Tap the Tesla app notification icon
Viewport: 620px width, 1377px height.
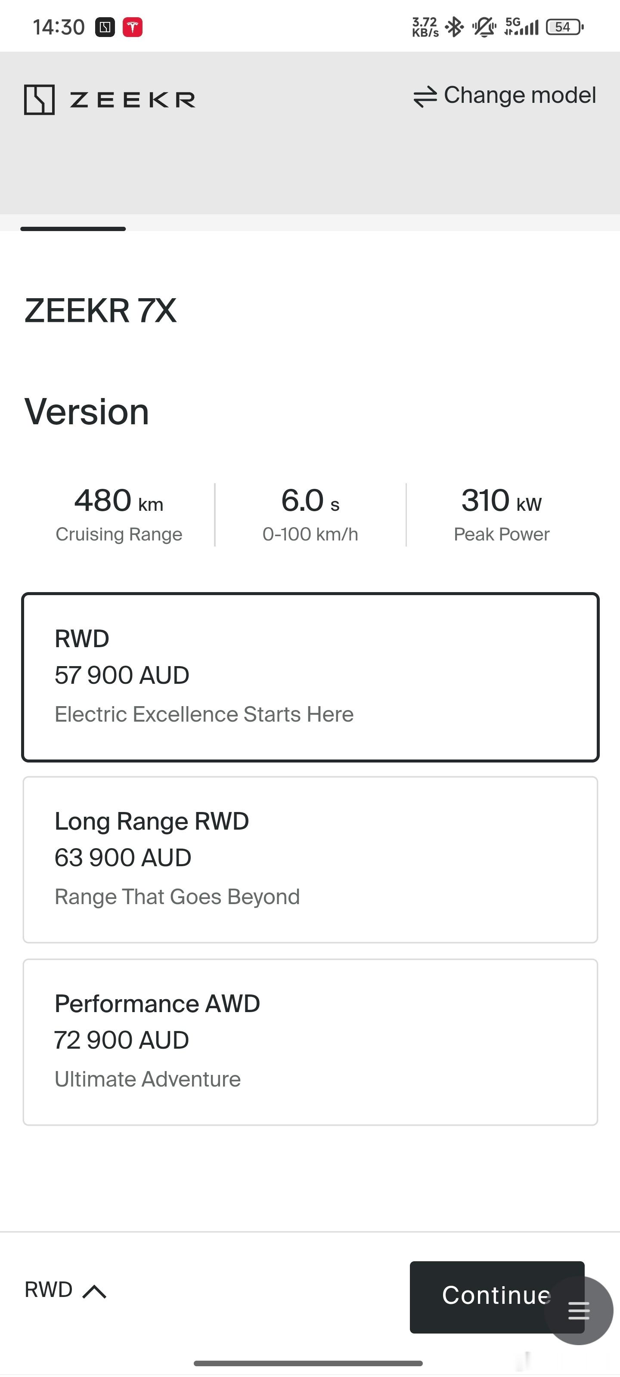point(133,27)
